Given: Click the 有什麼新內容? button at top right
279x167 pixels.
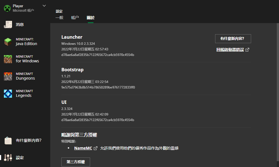Looking at the screenshot, I should pos(233,39).
